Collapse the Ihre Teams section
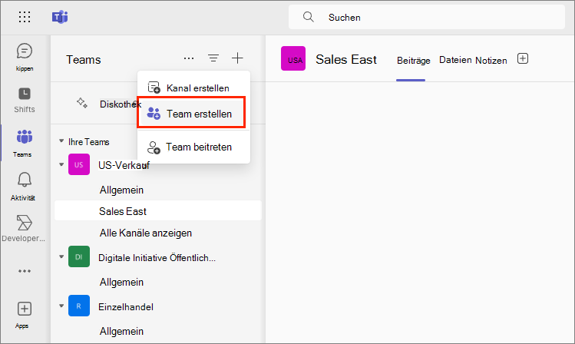This screenshot has width=575, height=344. (x=61, y=141)
